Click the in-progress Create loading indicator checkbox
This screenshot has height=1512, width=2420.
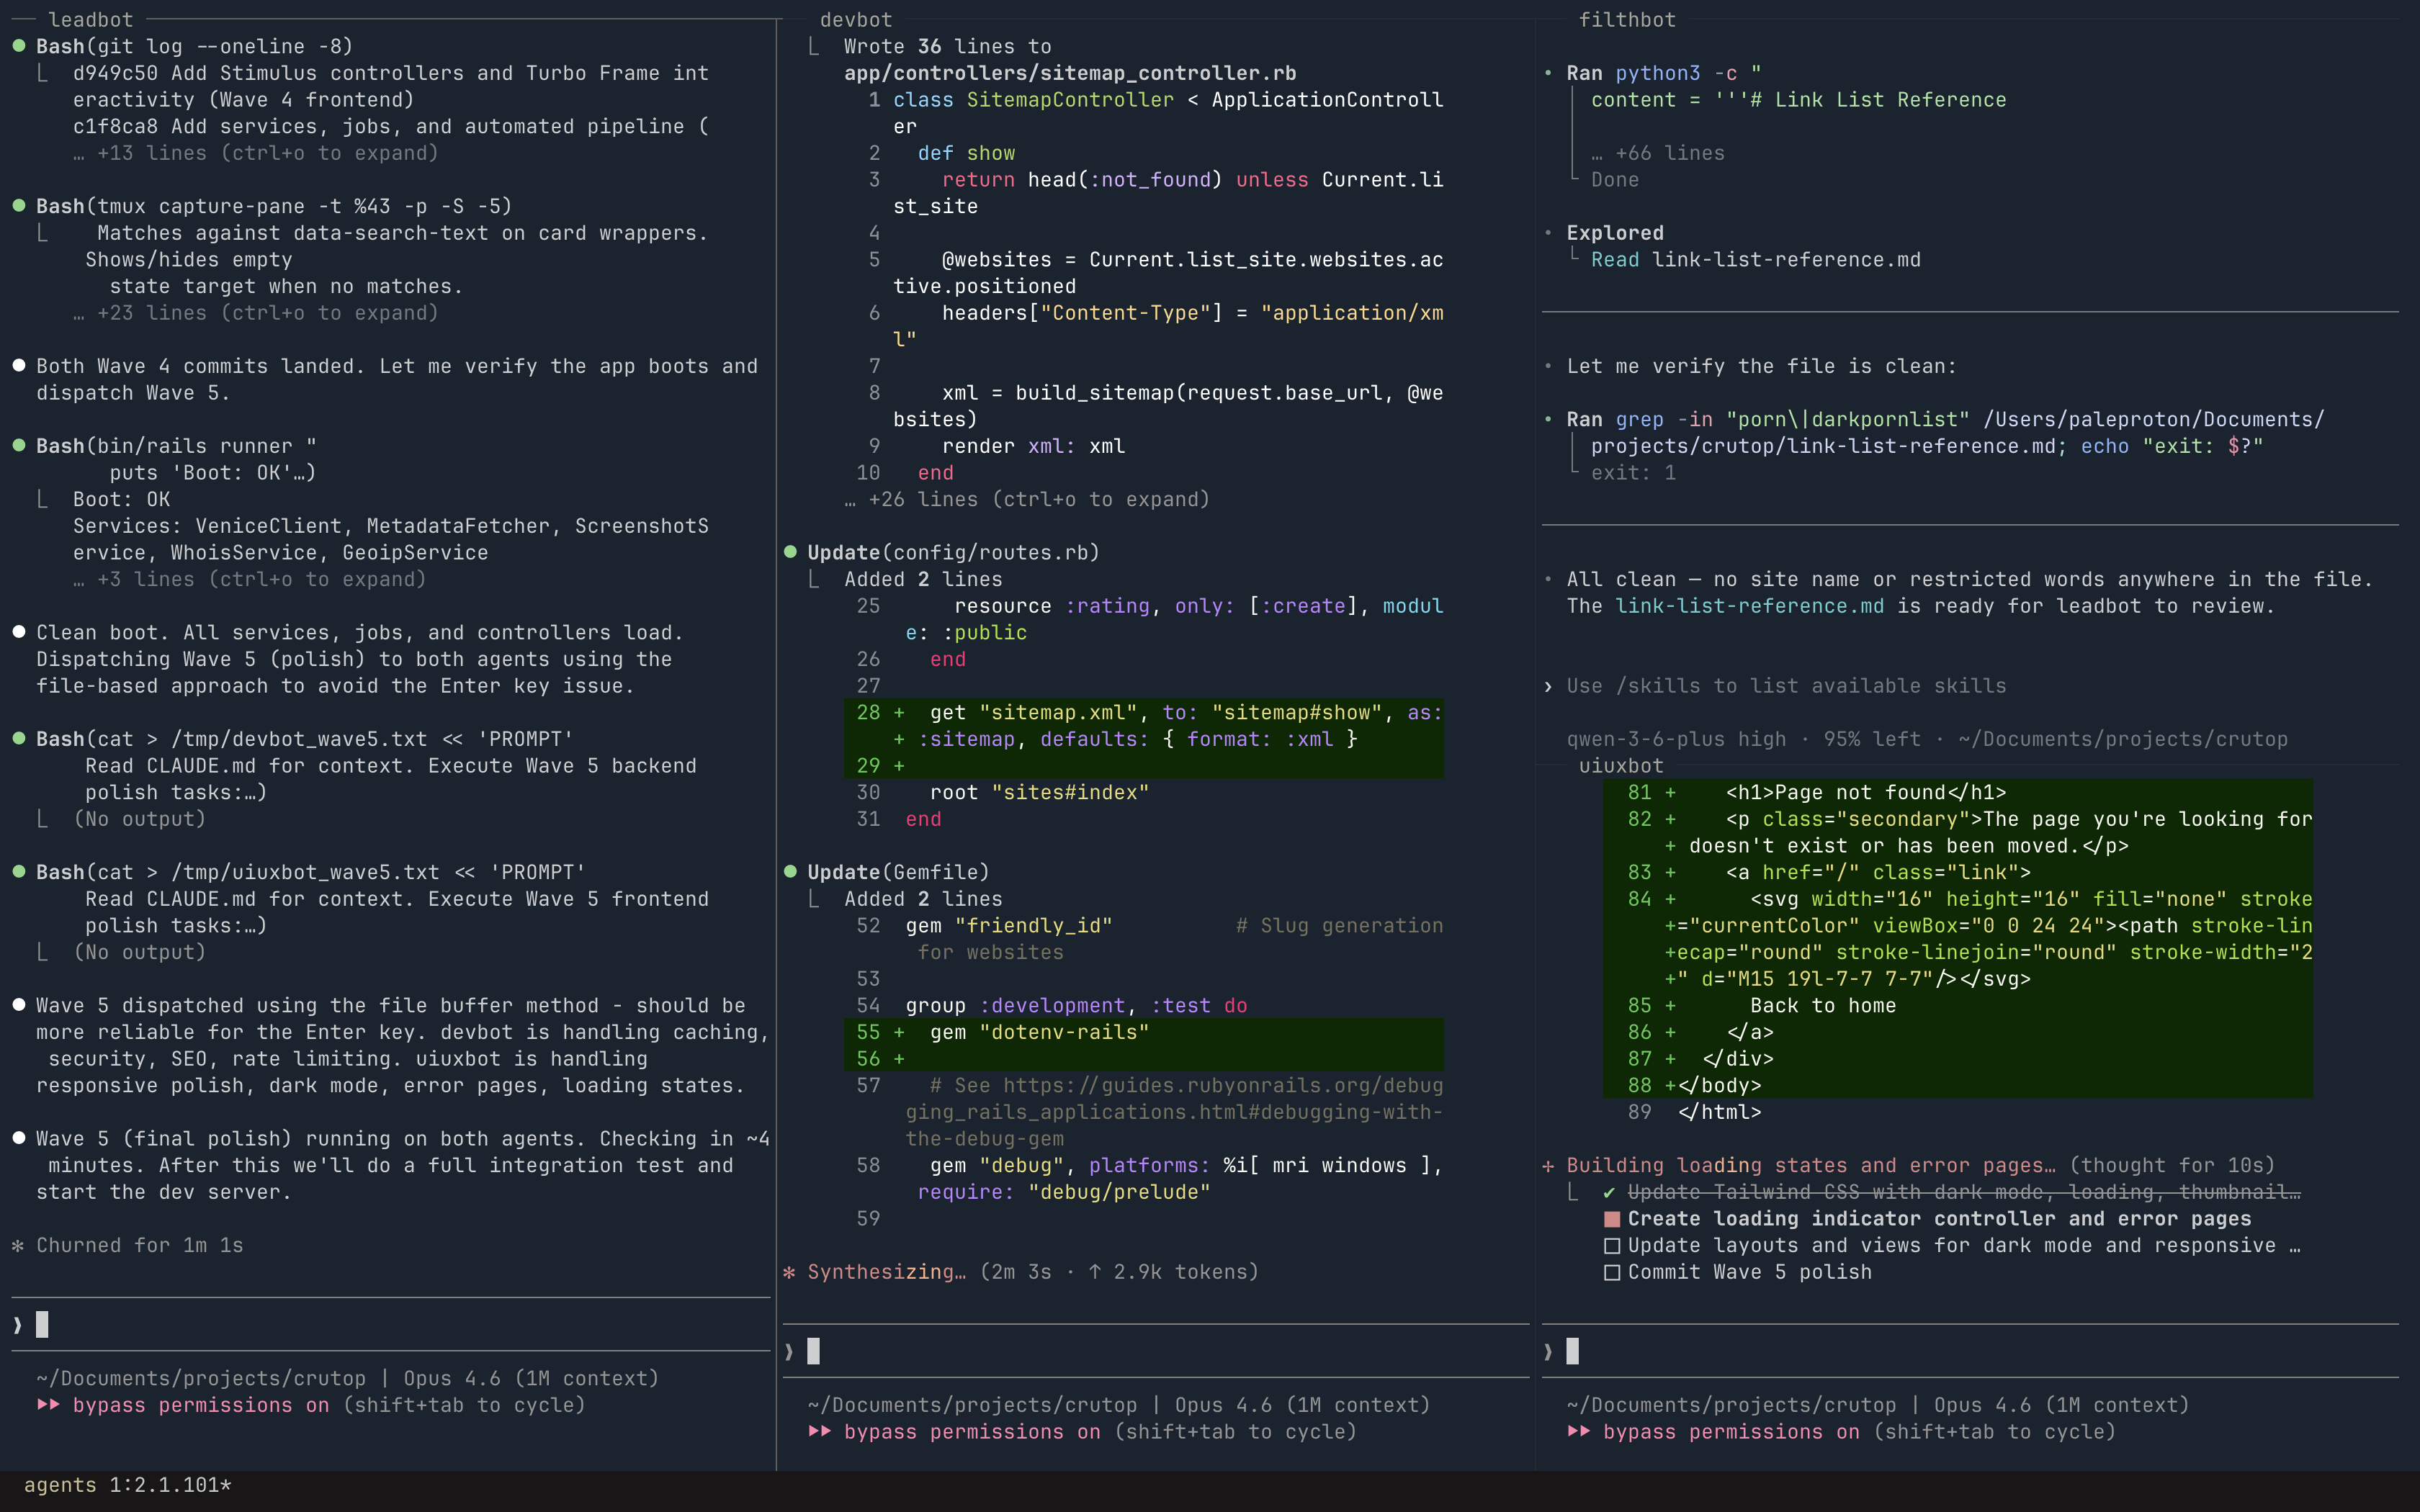pyautogui.click(x=1611, y=1219)
